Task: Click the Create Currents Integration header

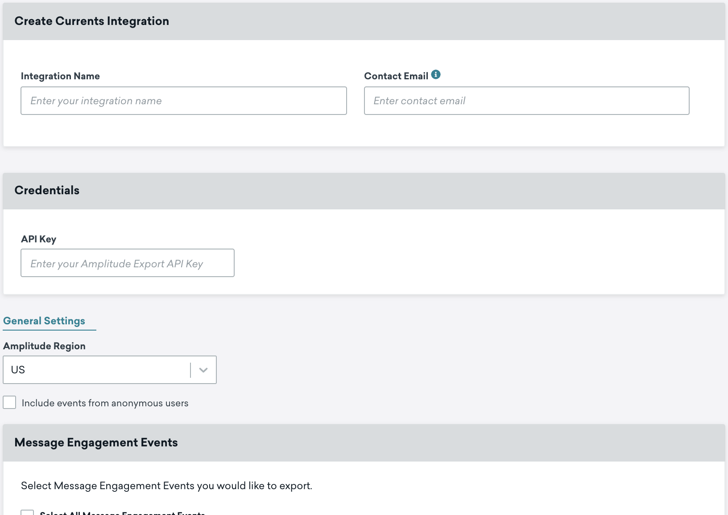Action: 92,21
